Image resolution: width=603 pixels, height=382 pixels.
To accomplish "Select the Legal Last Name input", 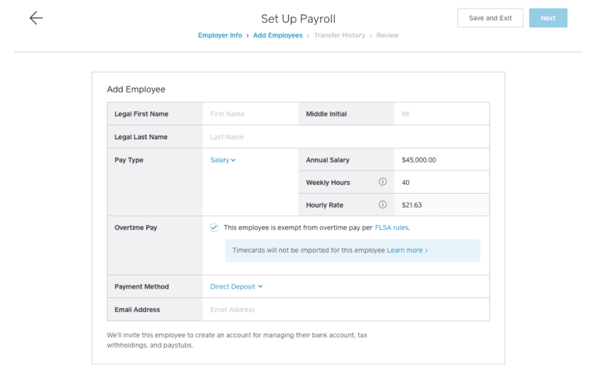I will pyautogui.click(x=345, y=137).
